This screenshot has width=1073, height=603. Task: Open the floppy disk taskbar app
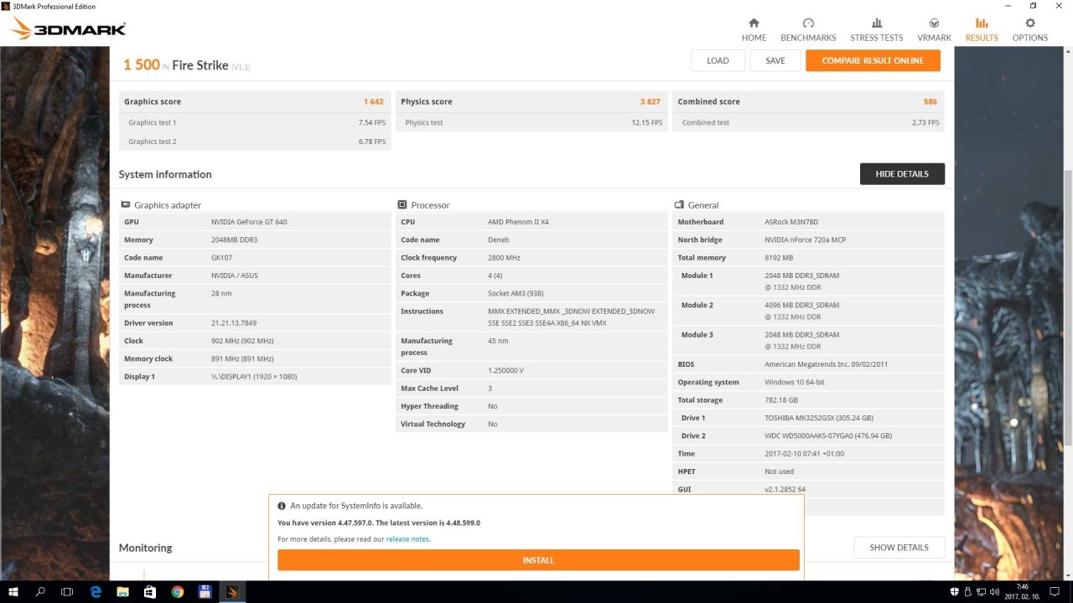[204, 591]
